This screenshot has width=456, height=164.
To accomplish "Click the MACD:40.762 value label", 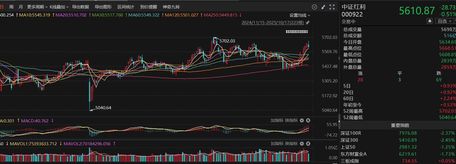I will click(35, 121).
